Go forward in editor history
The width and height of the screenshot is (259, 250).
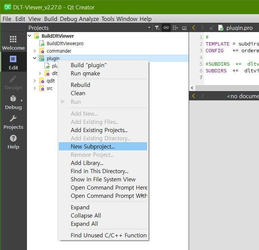202,28
